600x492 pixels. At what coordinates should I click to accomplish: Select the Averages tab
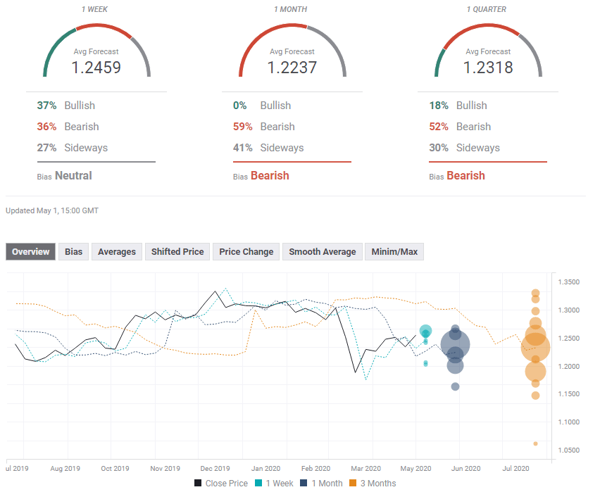(117, 252)
